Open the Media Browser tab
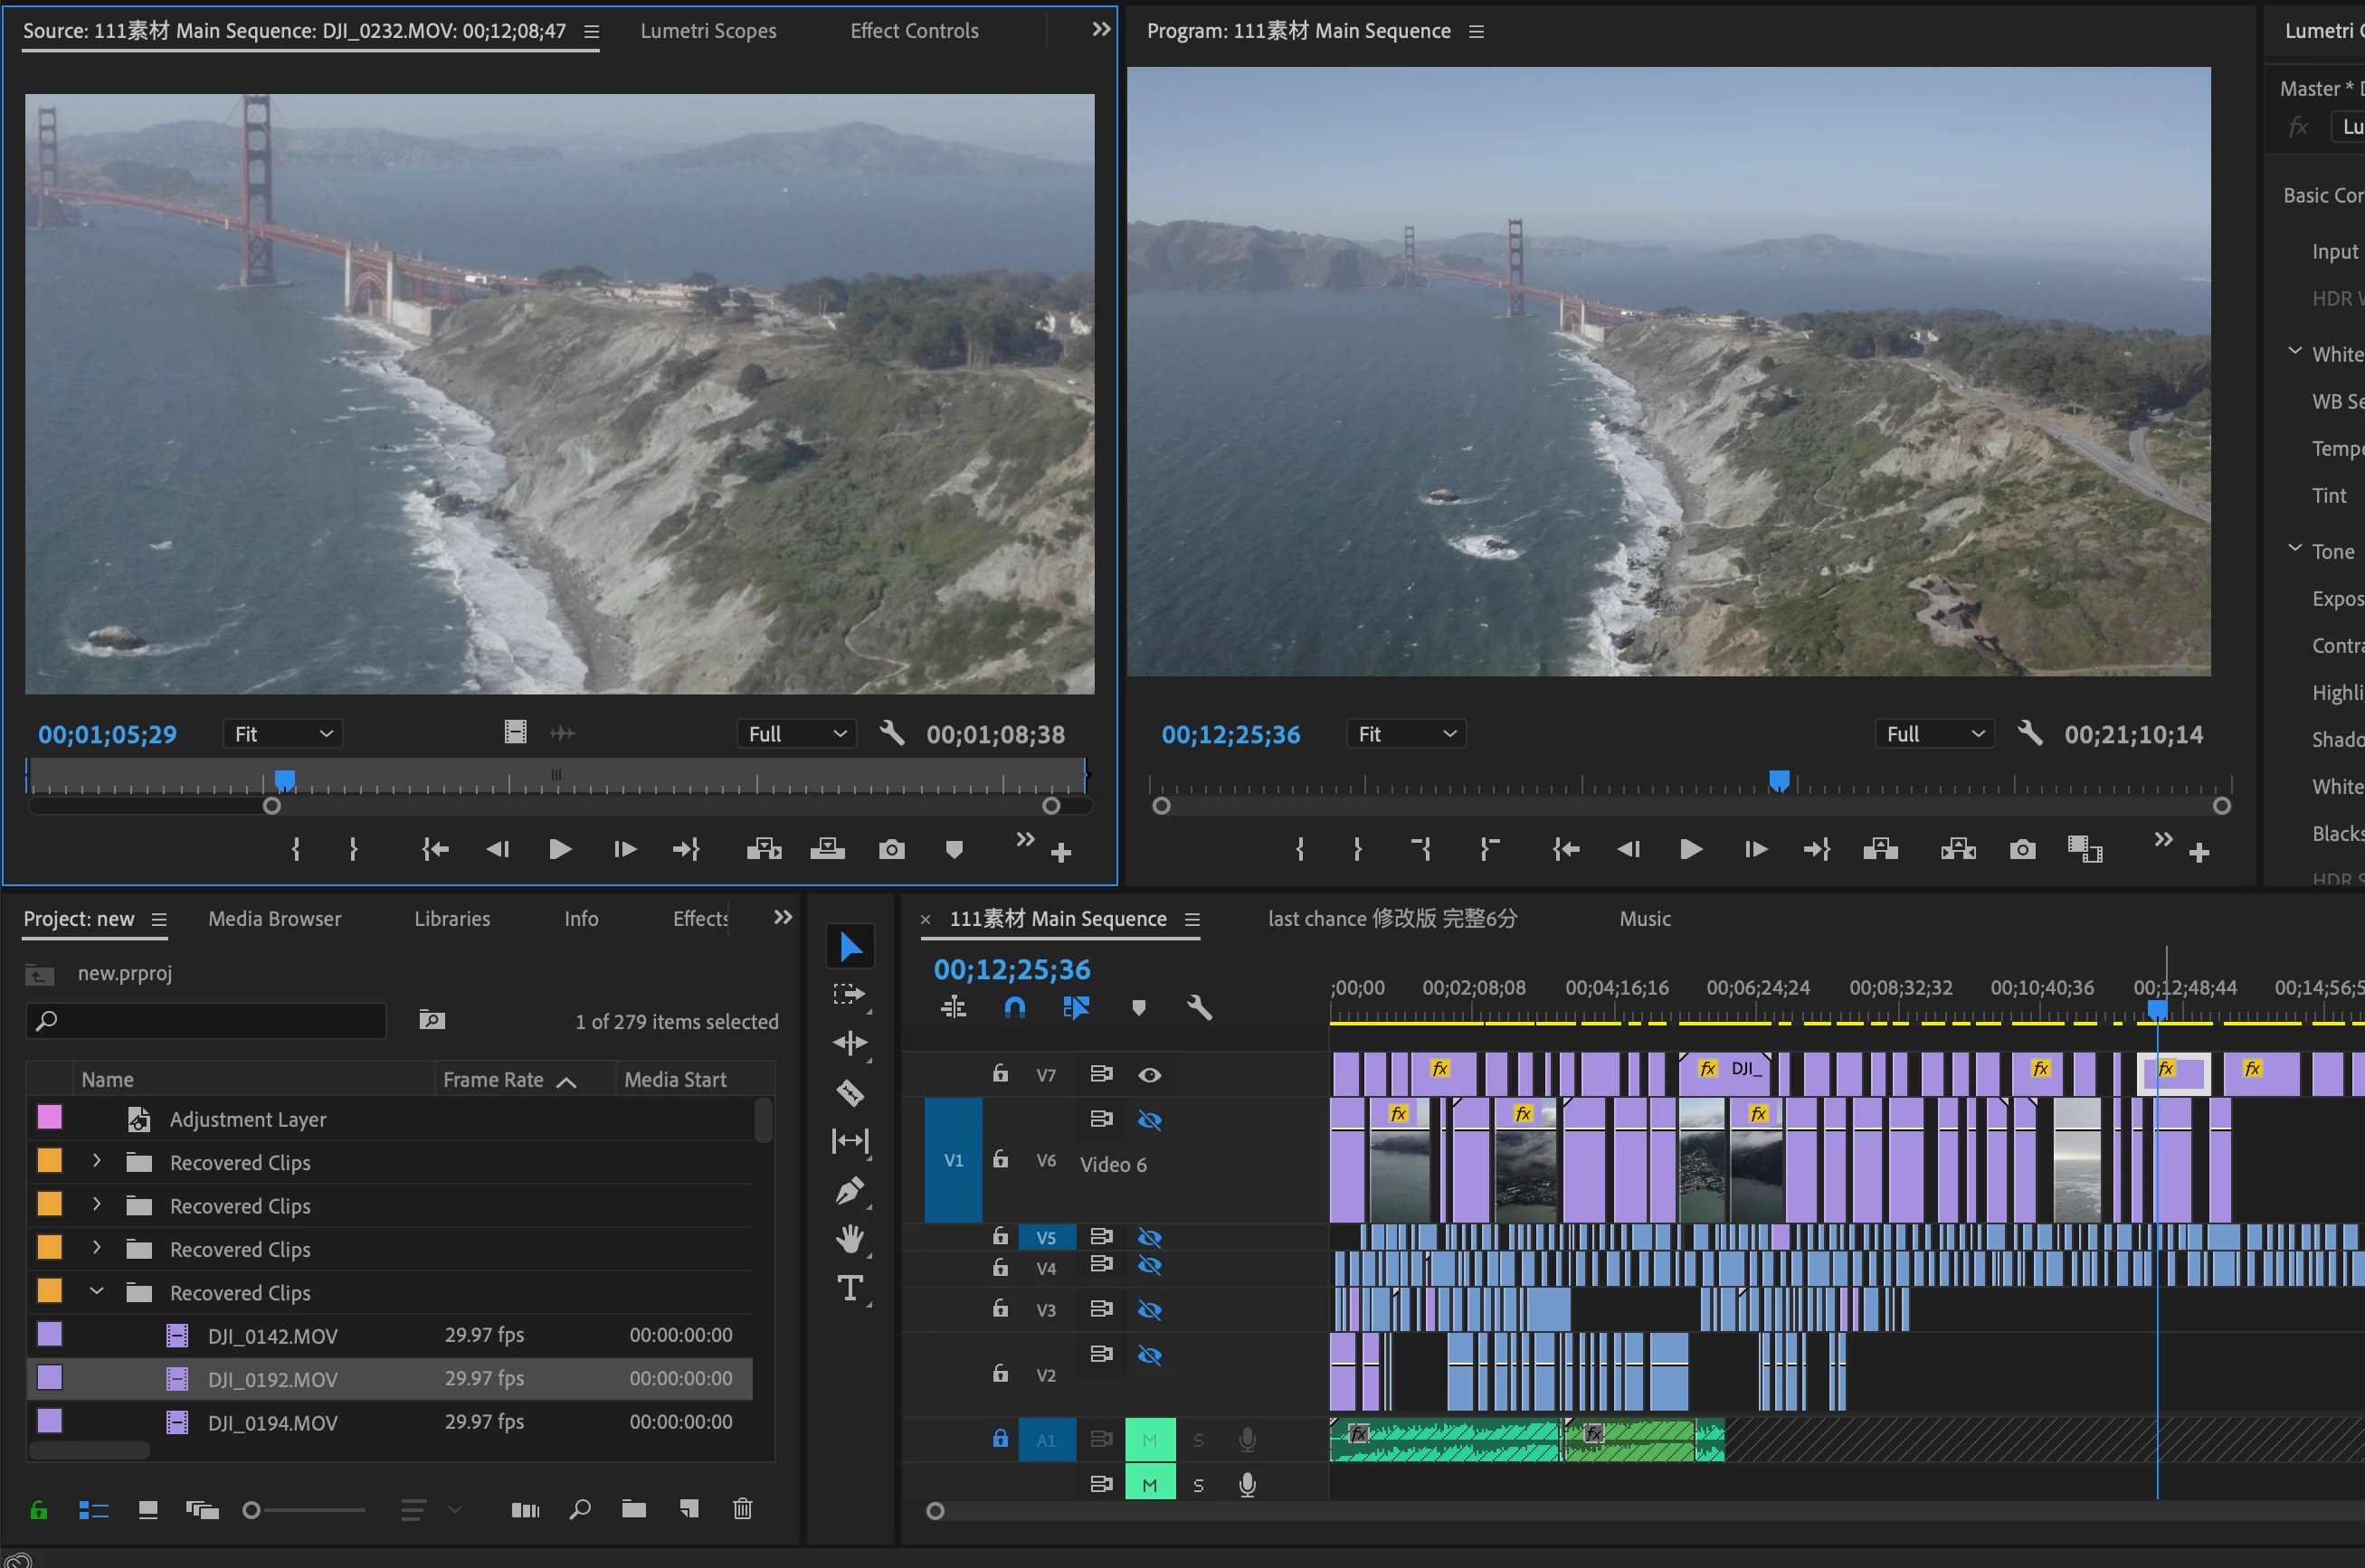The image size is (2365, 1568). pyautogui.click(x=274, y=919)
